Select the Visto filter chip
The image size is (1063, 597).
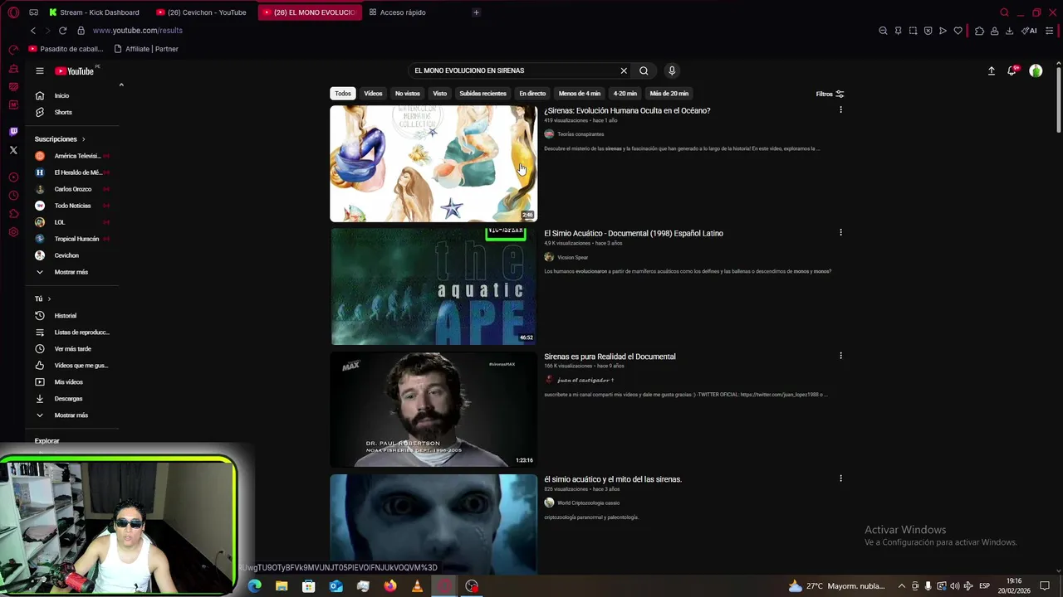tap(439, 94)
